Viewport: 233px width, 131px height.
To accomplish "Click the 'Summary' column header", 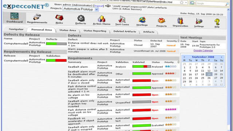I will point(74,62).
